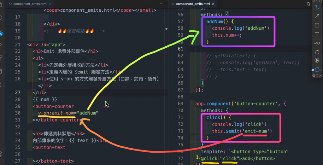Click the '@click="click"' attribute on line 77
The image size is (323, 165).
pos(220,159)
